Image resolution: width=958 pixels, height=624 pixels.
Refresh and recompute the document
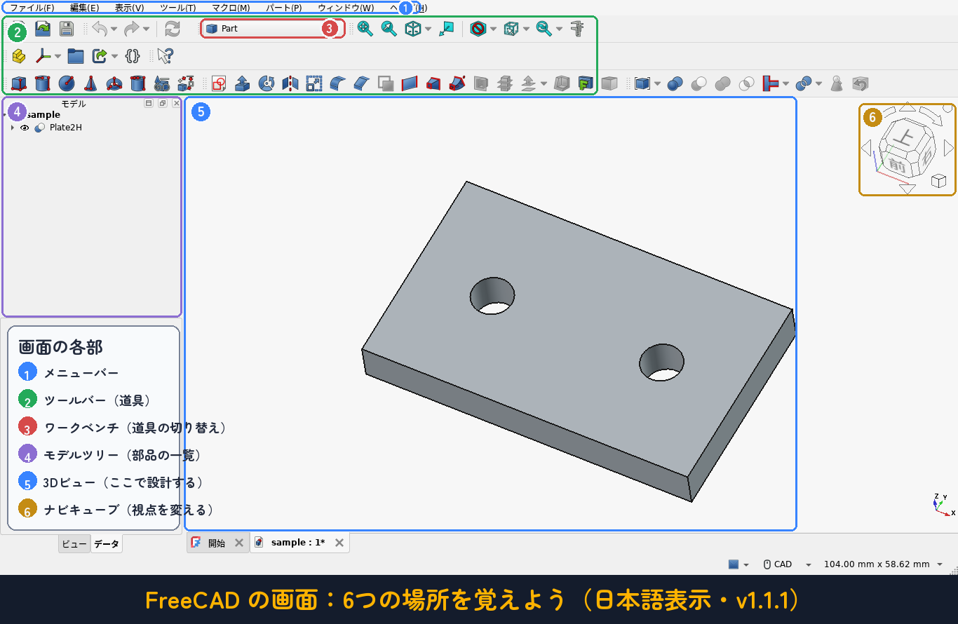(172, 29)
